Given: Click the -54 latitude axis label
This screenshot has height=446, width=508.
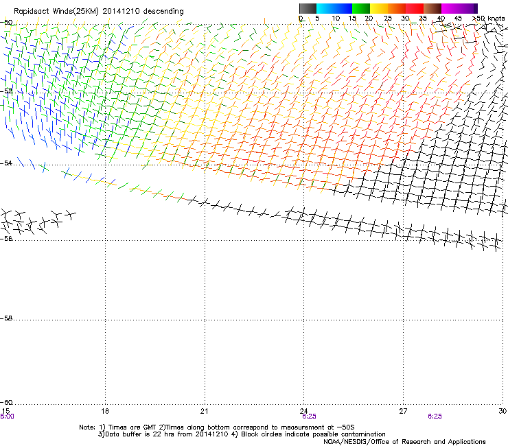Looking at the screenshot, I should point(6,163).
